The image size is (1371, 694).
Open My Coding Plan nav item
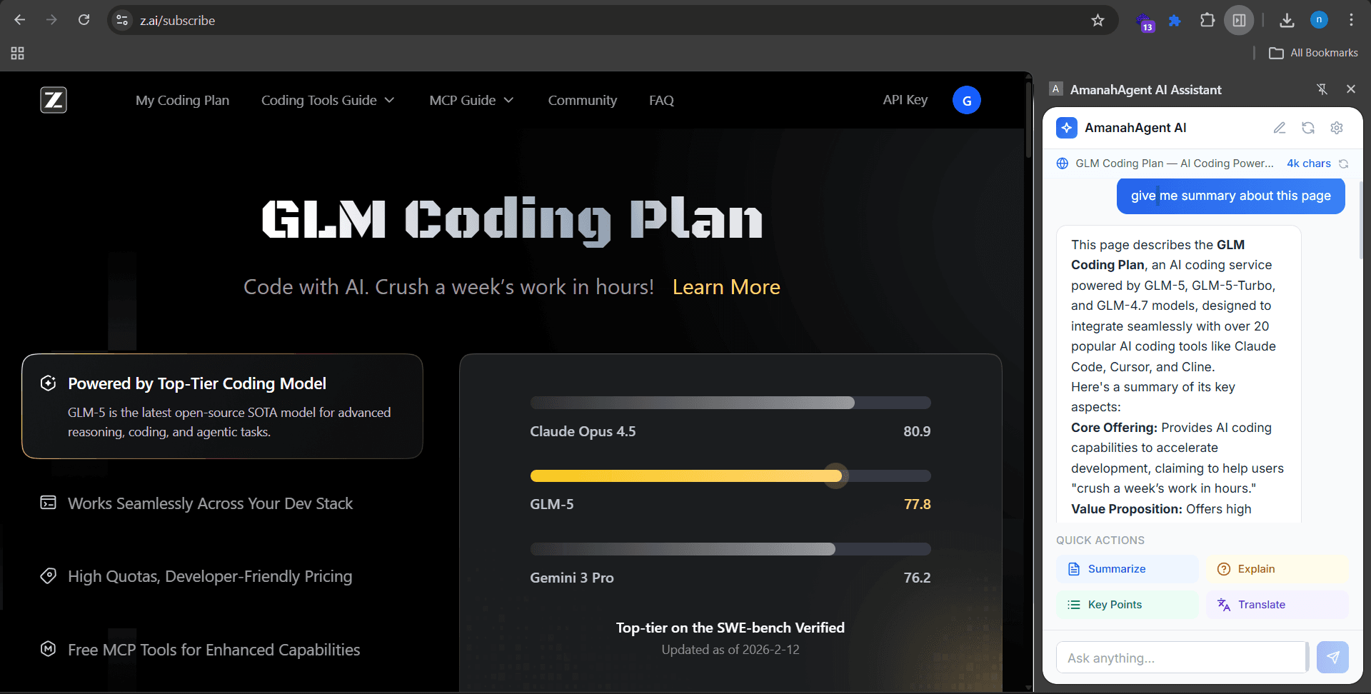182,100
